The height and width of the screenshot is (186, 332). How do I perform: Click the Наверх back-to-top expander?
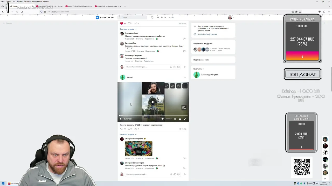tap(8, 23)
